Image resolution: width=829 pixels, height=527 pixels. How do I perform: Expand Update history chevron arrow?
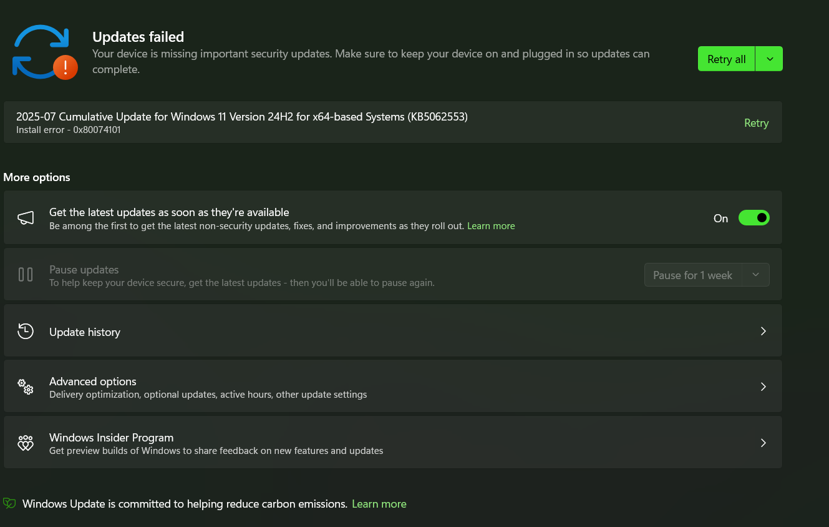point(763,331)
